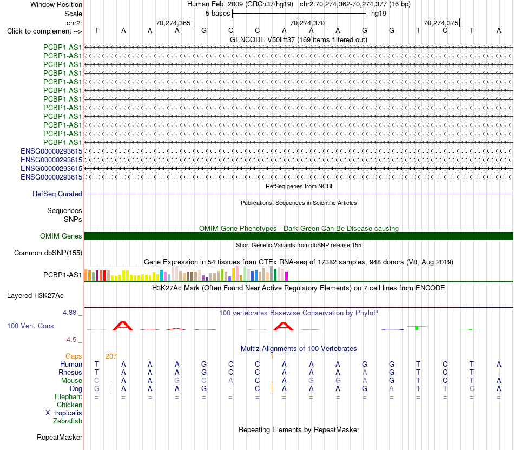This screenshot has height=450, width=514.
Task: Click the Gaps row label
Action: (74, 356)
